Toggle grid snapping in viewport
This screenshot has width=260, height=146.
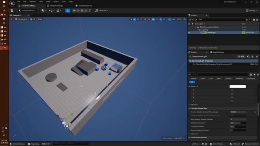[x=154, y=19]
